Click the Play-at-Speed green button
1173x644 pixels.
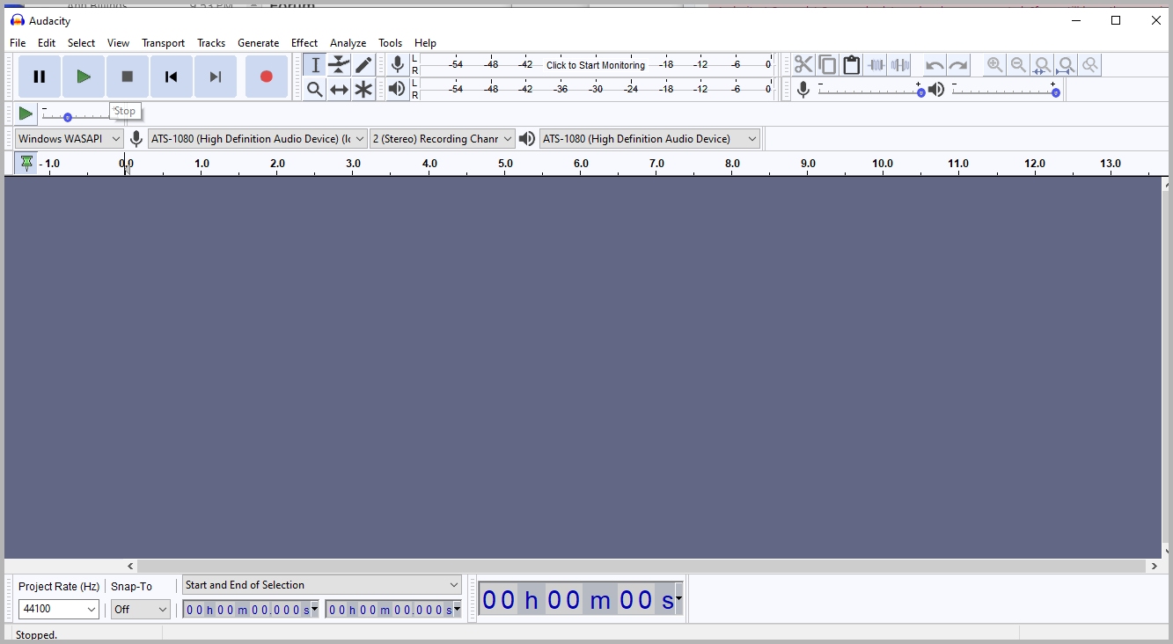(x=26, y=113)
